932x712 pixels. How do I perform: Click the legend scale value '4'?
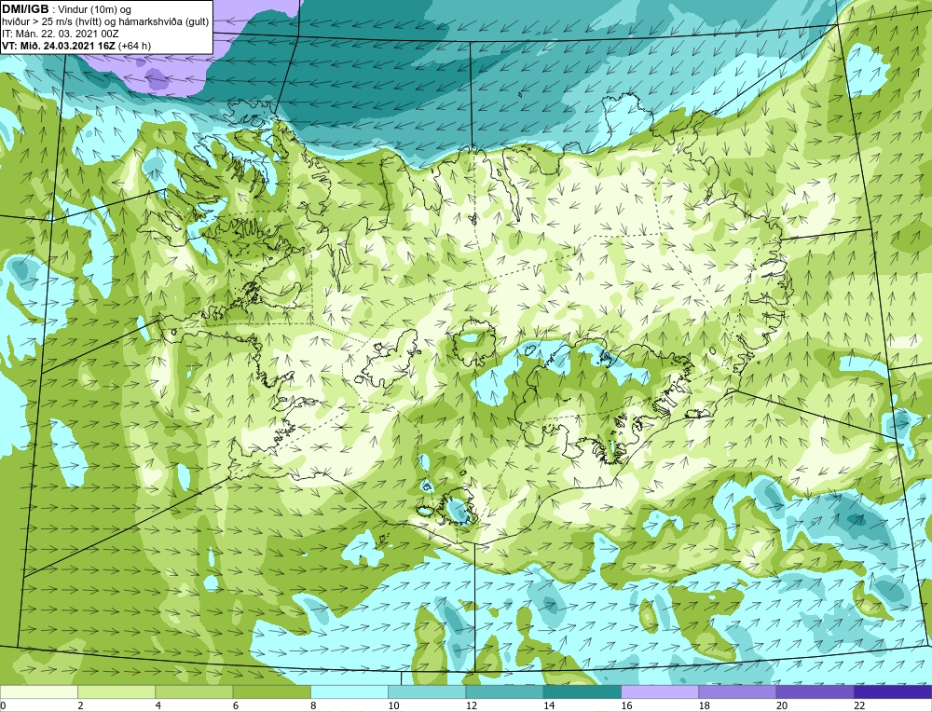pyautogui.click(x=158, y=705)
